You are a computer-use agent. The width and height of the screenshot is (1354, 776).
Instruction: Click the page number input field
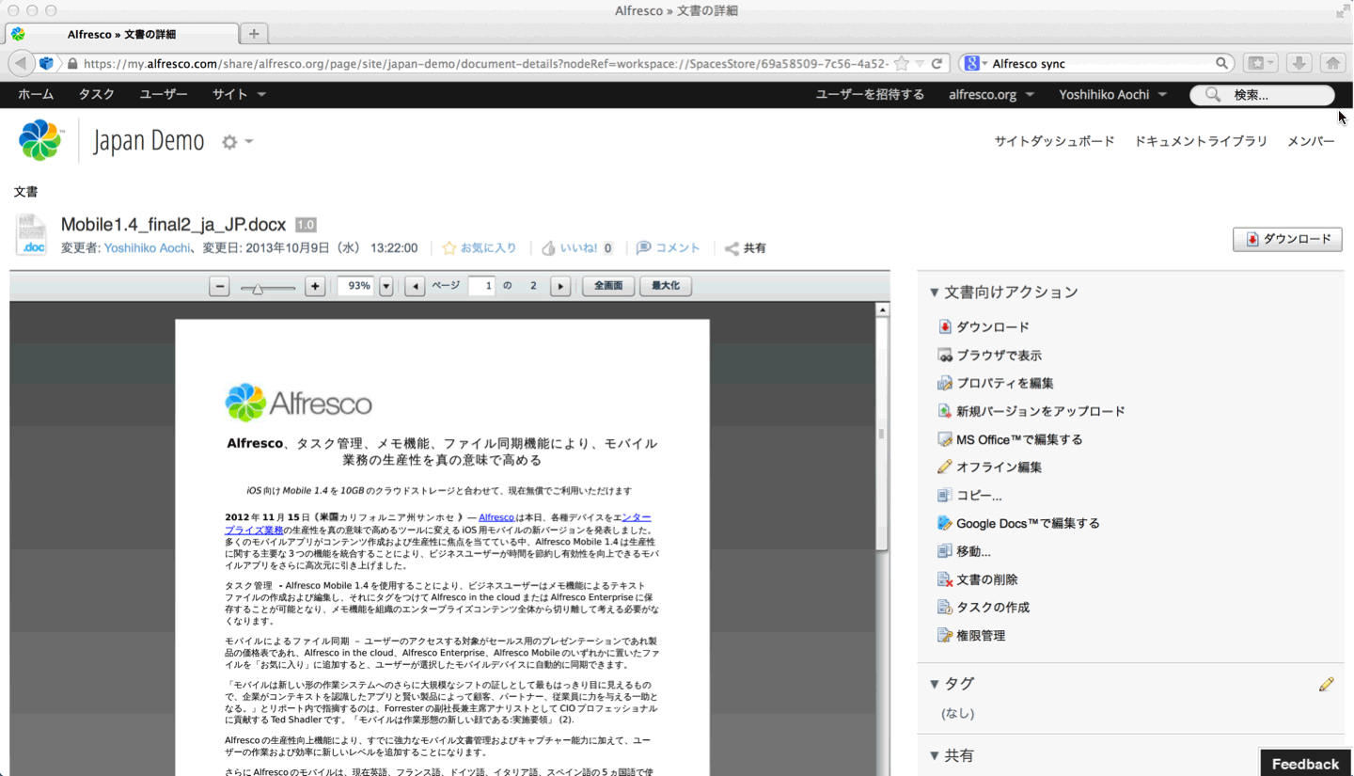(x=481, y=286)
